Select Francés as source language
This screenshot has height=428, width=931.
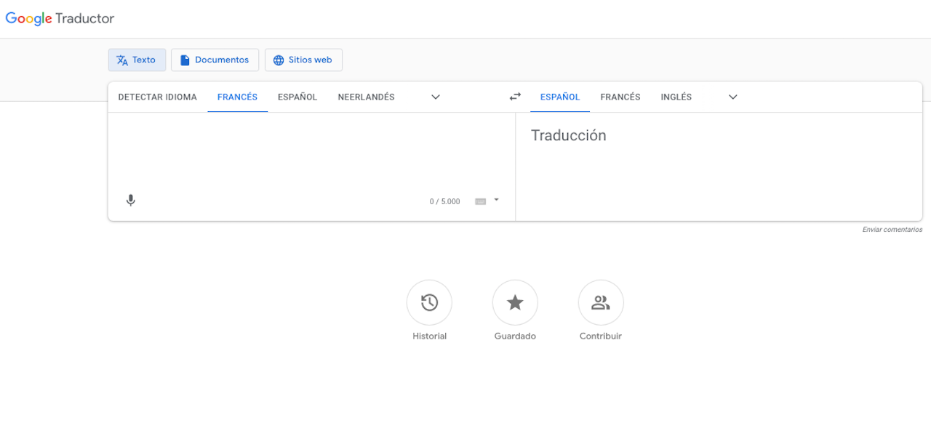[237, 97]
